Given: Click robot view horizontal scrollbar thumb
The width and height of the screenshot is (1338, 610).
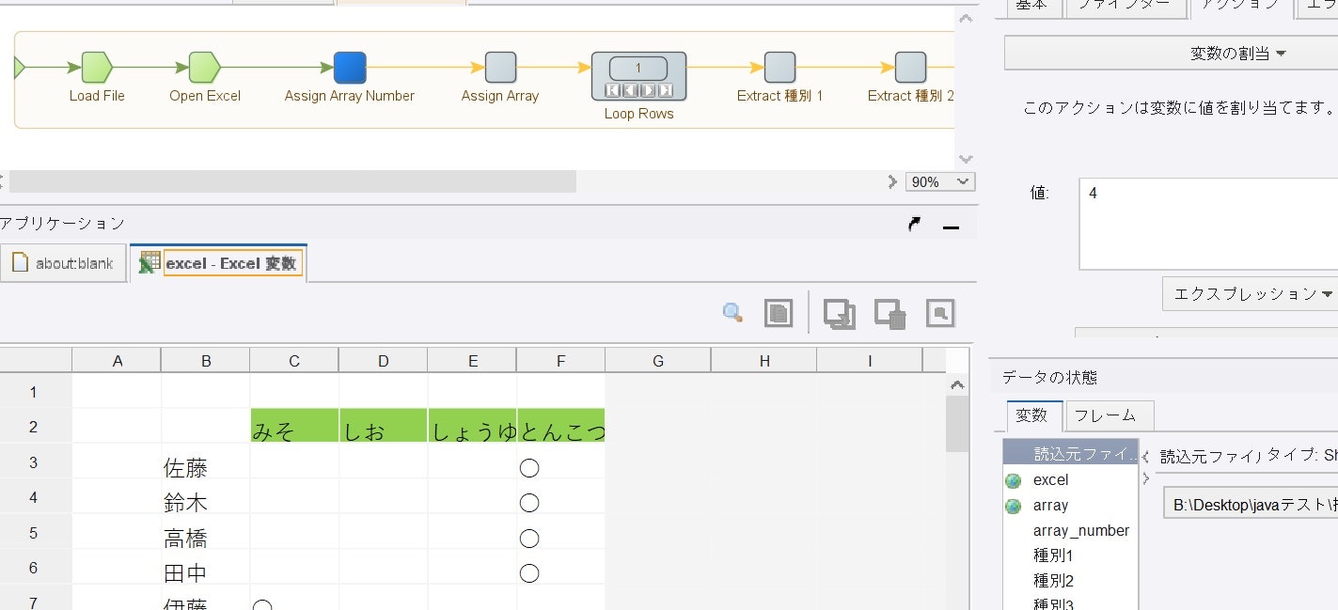Looking at the screenshot, I should click(291, 181).
